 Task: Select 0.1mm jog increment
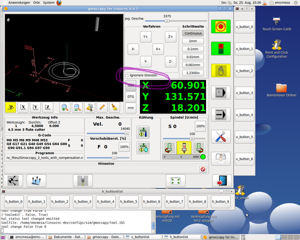point(193,49)
